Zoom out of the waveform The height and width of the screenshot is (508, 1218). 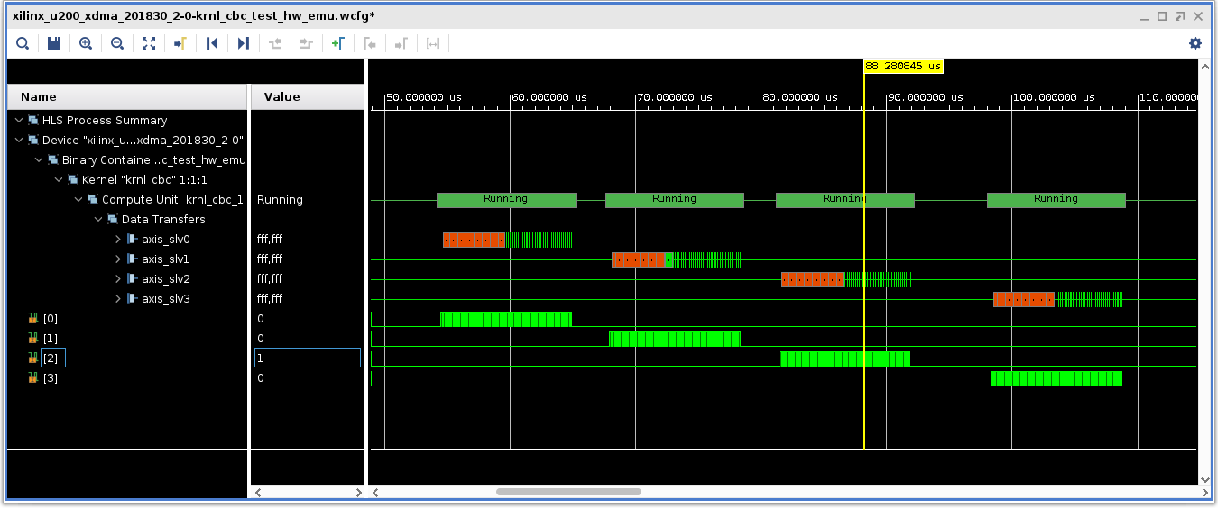point(117,43)
